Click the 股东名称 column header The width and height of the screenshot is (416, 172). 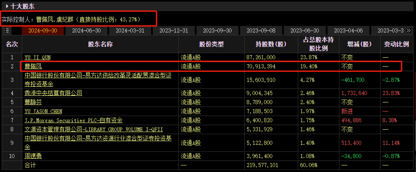(100, 44)
